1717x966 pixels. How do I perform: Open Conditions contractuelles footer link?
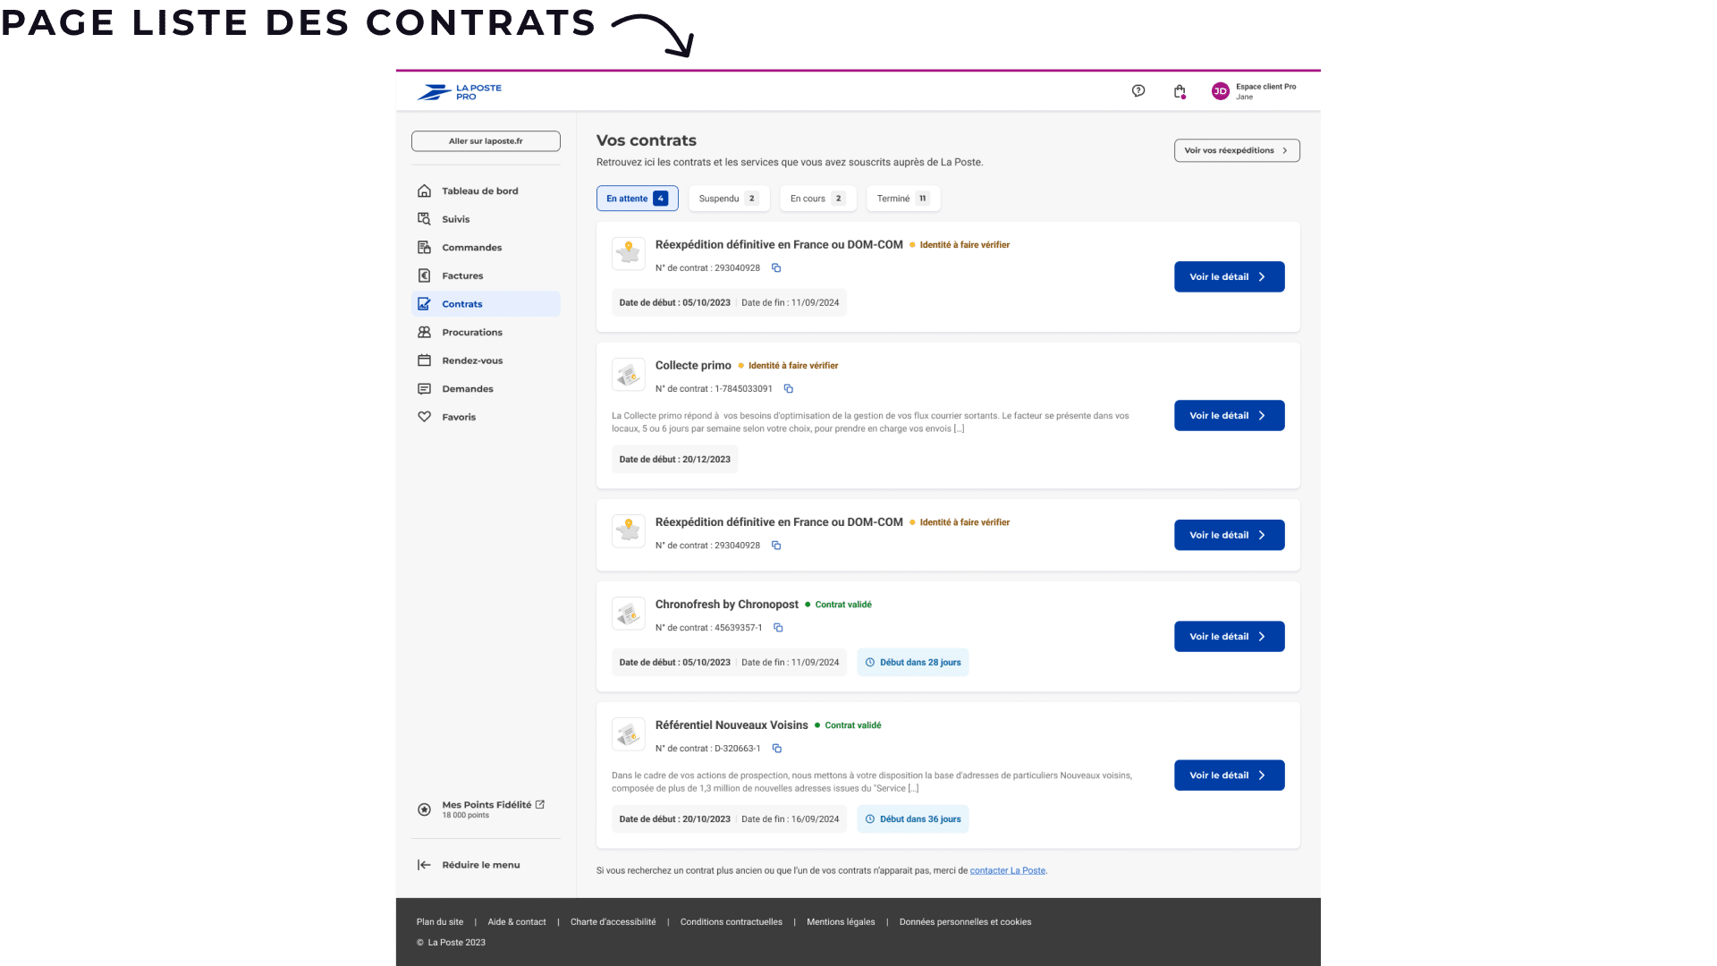732,922
